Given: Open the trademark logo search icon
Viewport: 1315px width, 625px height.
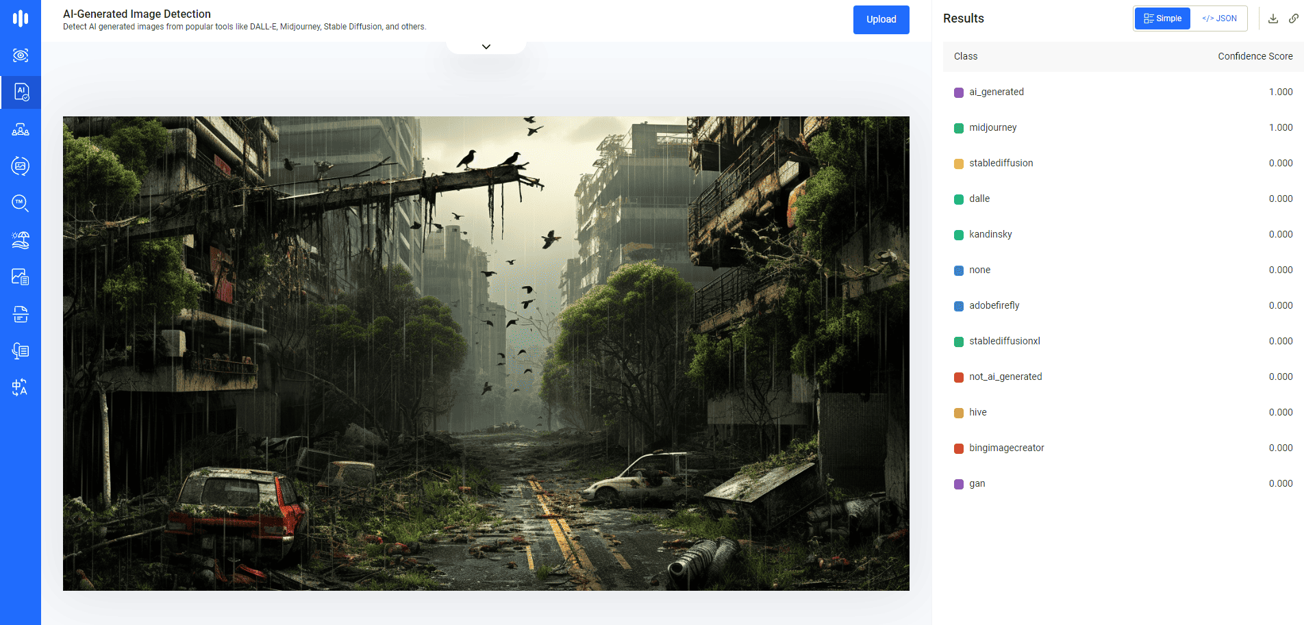Looking at the screenshot, I should tap(21, 203).
